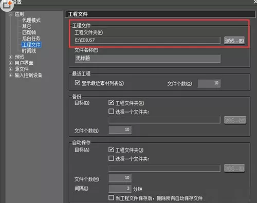Toggle autosave 工程文件夹(J) checkbox
This screenshot has width=257, height=203.
pos(111,150)
